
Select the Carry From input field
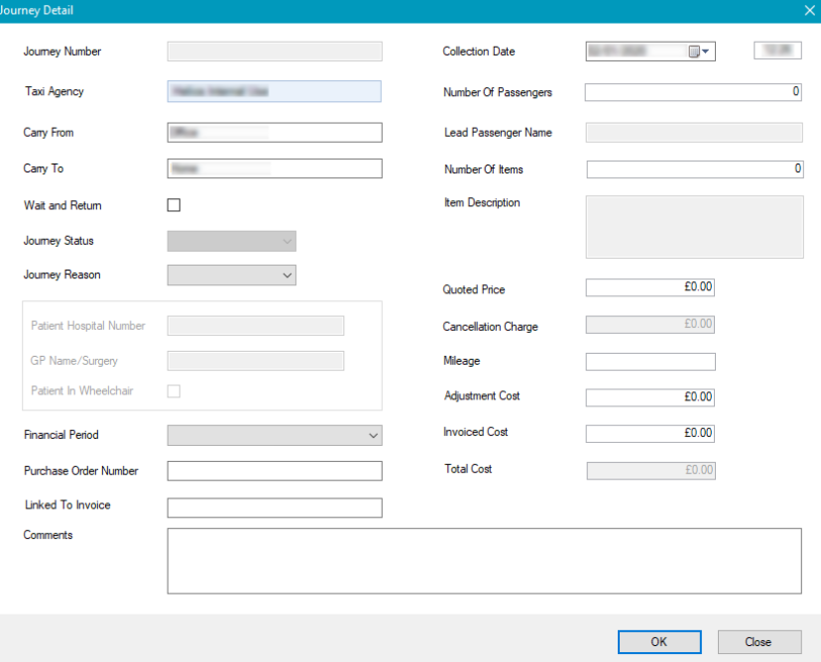click(x=275, y=133)
